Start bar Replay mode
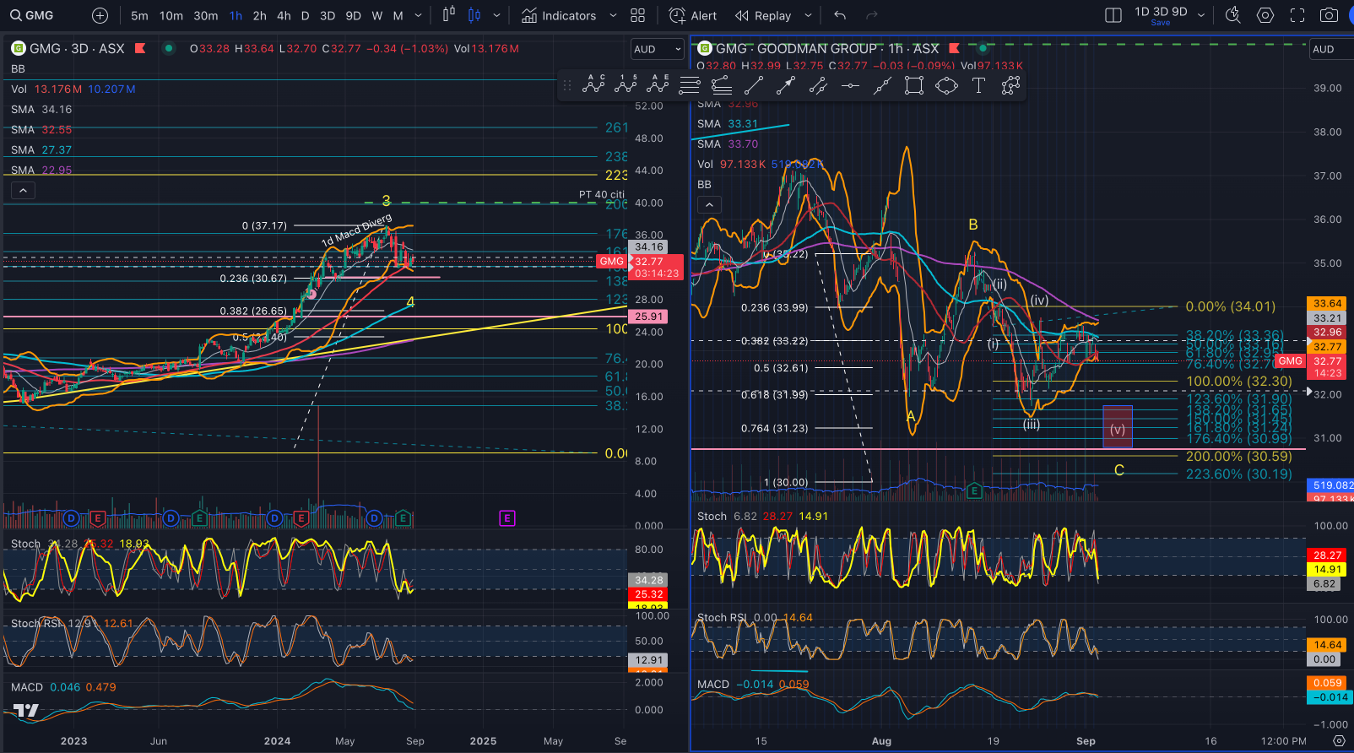This screenshot has height=753, width=1354. coord(763,15)
